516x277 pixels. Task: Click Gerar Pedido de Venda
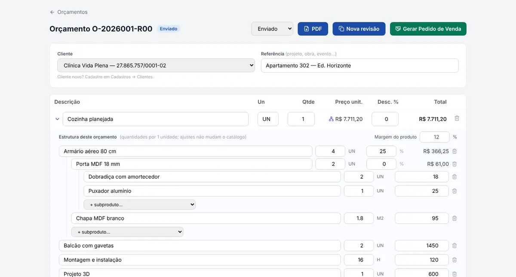[428, 29]
